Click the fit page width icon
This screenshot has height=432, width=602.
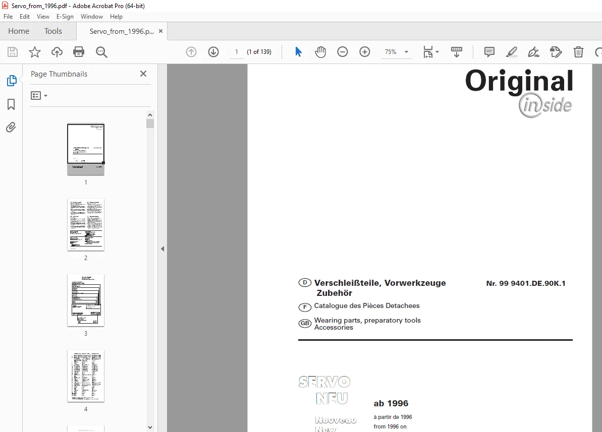click(428, 52)
